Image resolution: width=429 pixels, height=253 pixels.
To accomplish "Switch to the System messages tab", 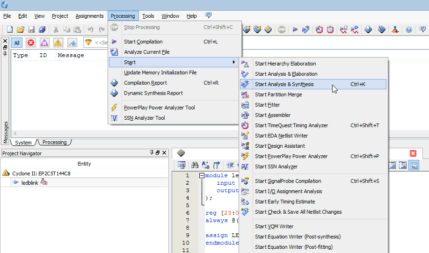I will [23, 143].
